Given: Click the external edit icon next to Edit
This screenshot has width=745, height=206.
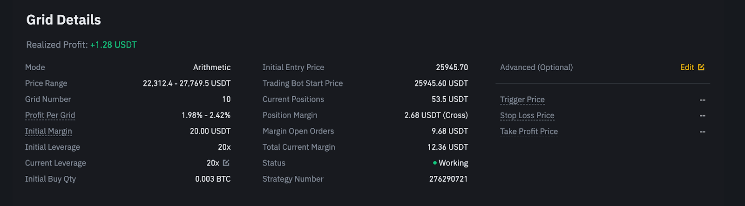Looking at the screenshot, I should 701,67.
